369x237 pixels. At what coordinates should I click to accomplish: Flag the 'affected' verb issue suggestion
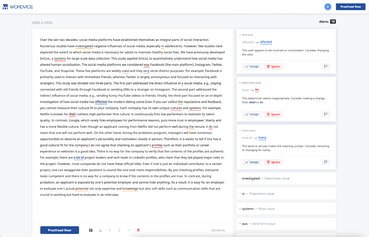coord(325,66)
